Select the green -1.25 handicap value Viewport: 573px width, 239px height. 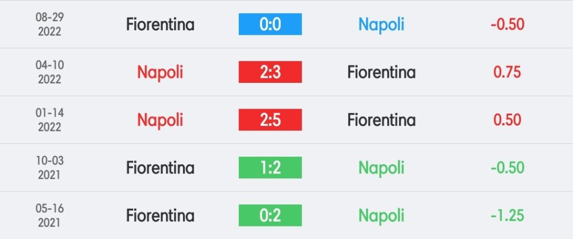click(507, 215)
